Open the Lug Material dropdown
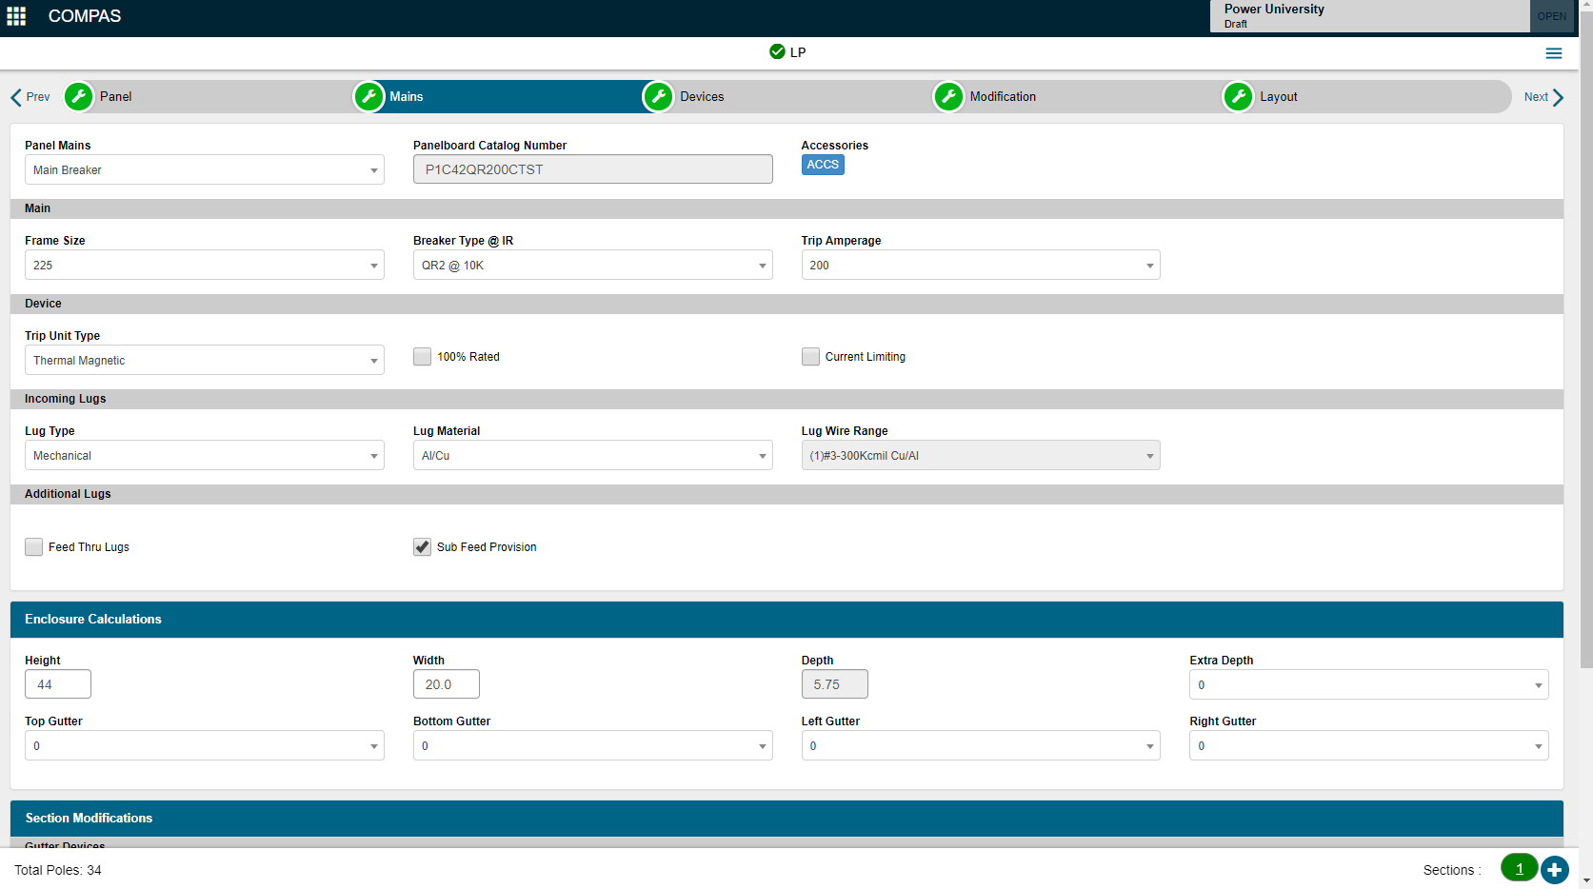 click(x=592, y=456)
